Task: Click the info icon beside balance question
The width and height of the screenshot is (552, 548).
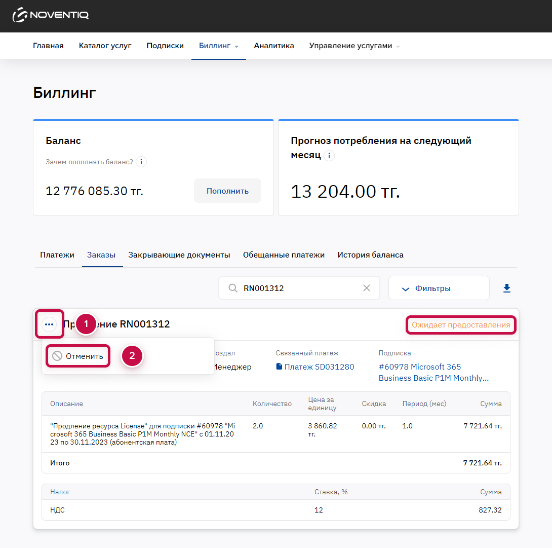Action: point(141,162)
